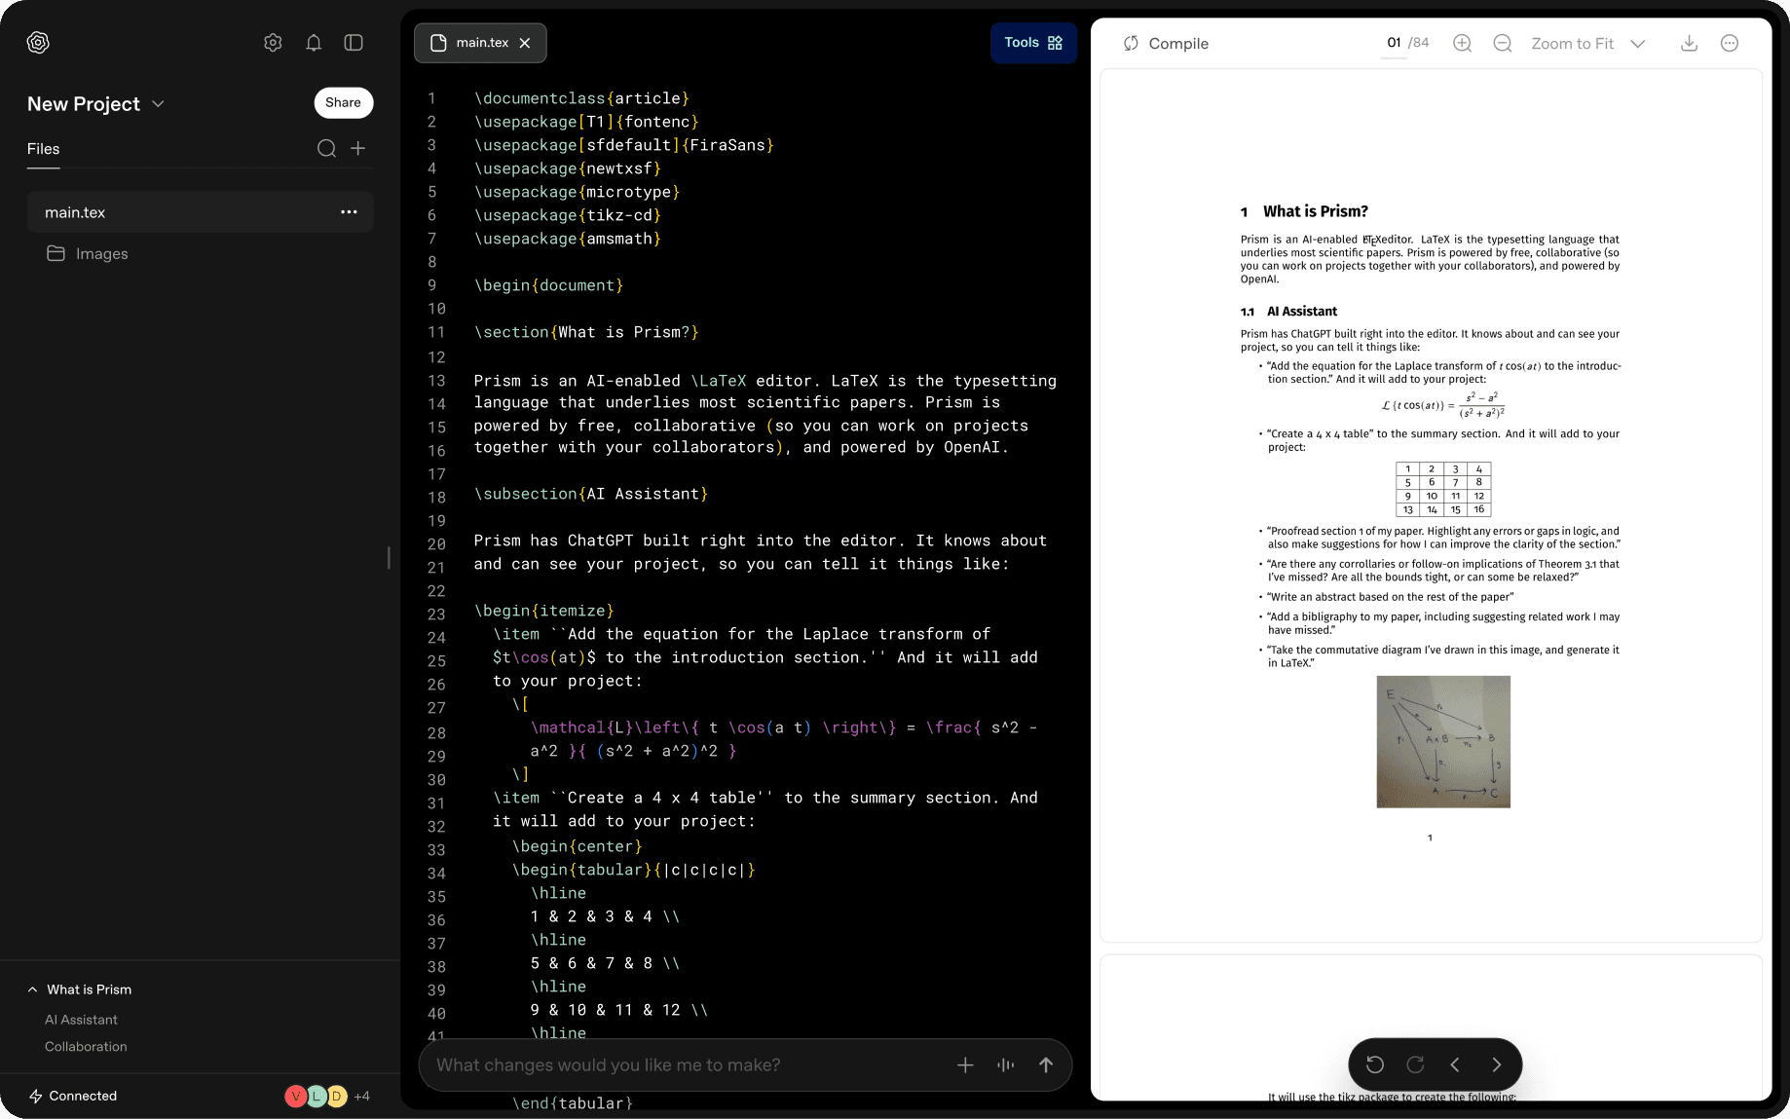
Task: Zoom out on the PDF preview
Action: [x=1502, y=43]
